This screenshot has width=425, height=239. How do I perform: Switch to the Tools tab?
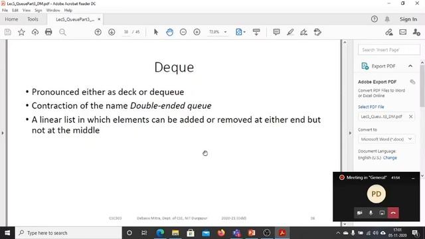point(33,19)
